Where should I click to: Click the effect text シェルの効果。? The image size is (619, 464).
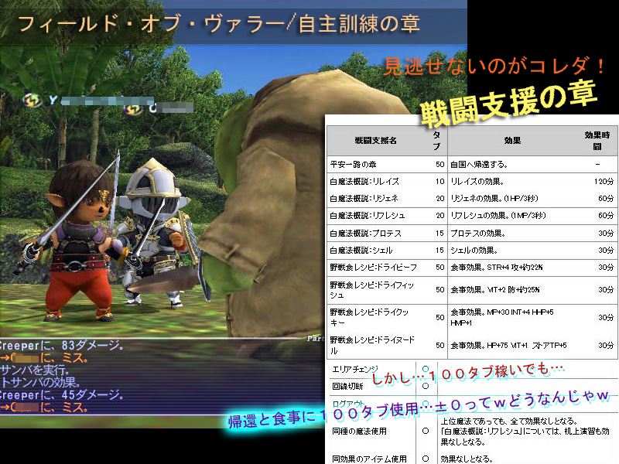coord(474,250)
